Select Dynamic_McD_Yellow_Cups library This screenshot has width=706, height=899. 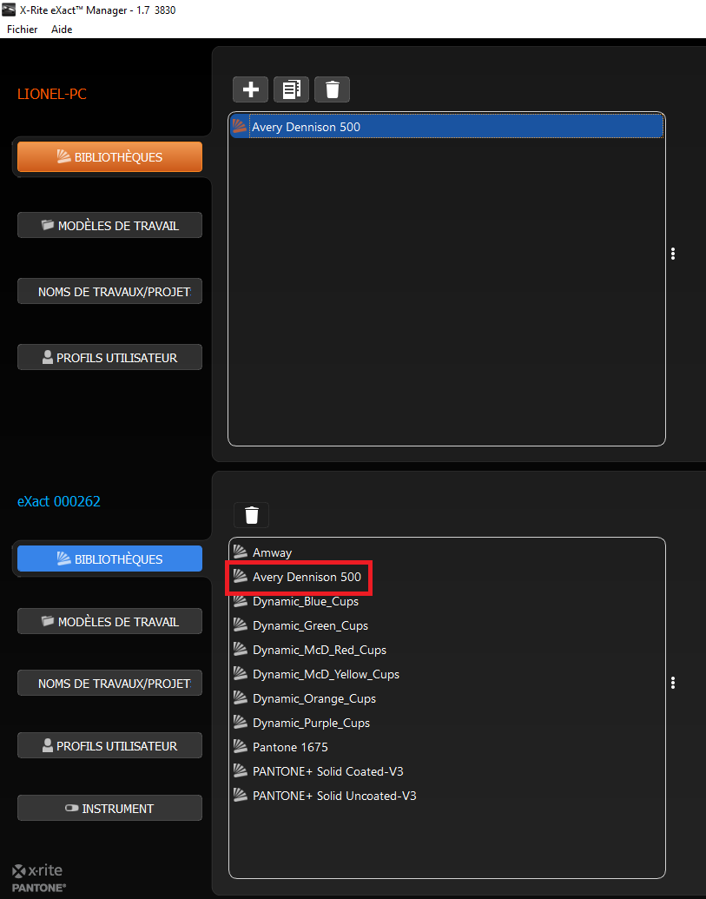coord(447,674)
